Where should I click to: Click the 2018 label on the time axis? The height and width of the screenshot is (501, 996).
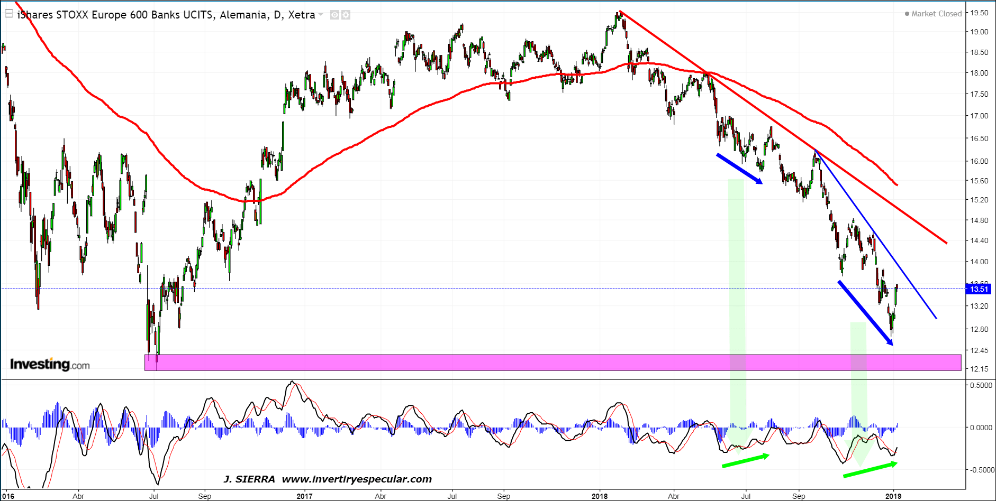[x=600, y=496]
